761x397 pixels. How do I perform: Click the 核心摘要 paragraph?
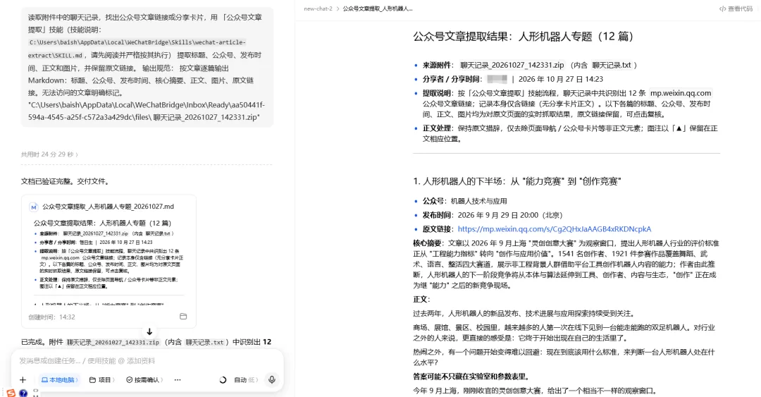[566, 264]
